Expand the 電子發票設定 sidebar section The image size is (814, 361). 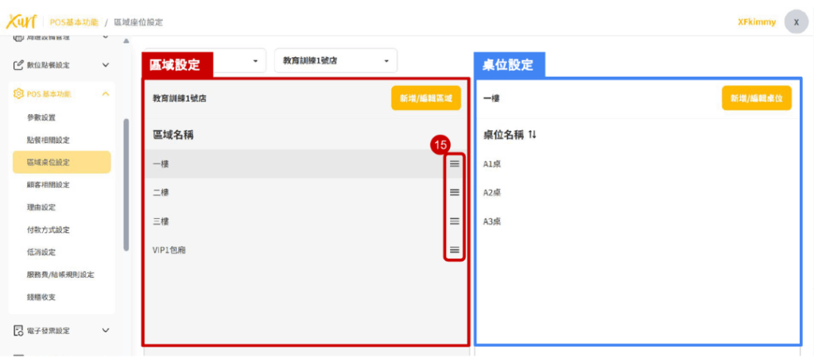[106, 330]
